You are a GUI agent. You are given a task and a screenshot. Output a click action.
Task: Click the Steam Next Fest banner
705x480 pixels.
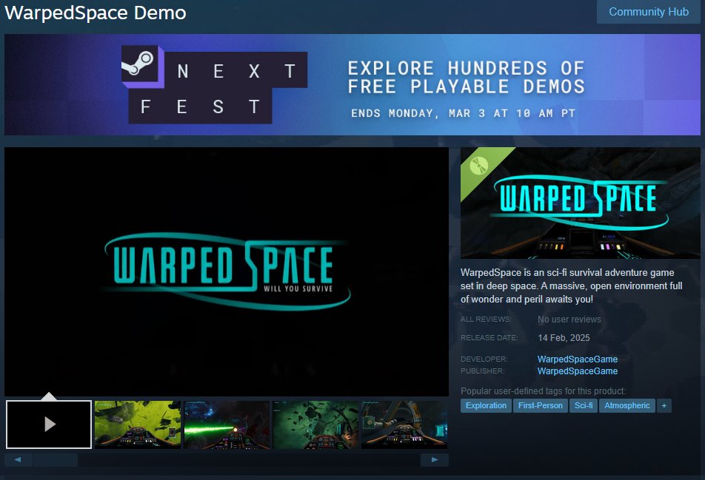point(352,84)
